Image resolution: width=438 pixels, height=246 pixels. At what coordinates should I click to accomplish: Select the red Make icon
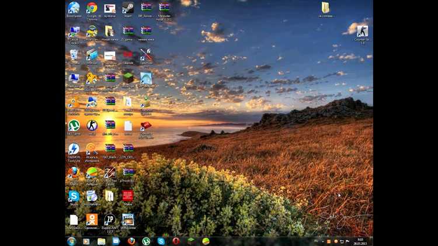tap(128, 197)
